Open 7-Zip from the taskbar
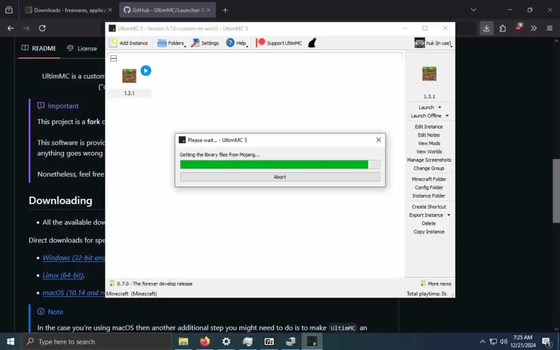 pyautogui.click(x=269, y=342)
